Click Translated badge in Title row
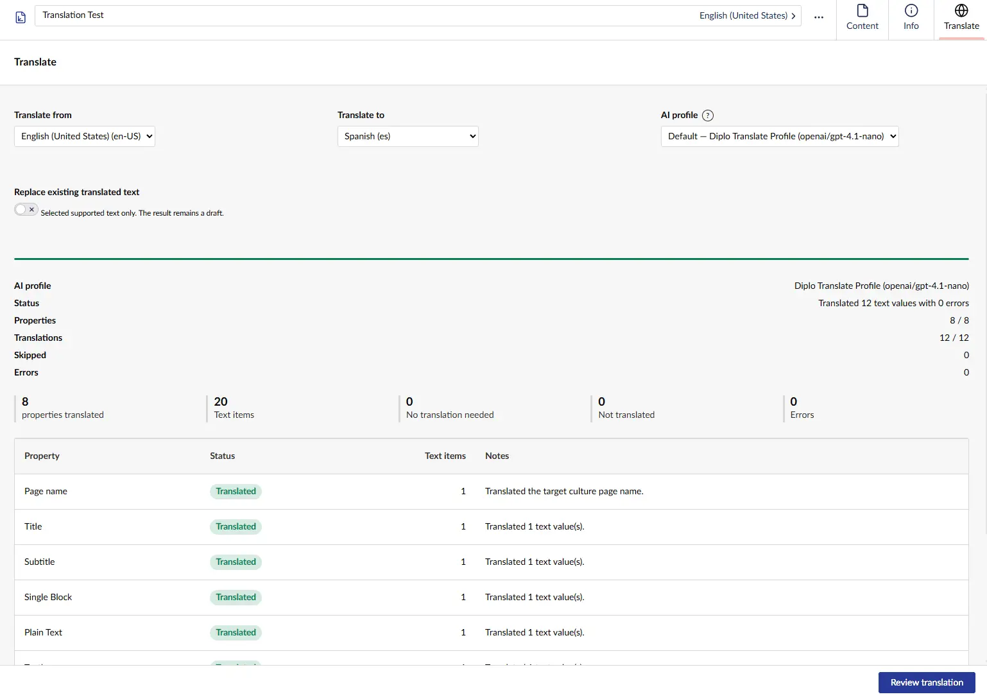The width and height of the screenshot is (987, 699). pyautogui.click(x=236, y=527)
